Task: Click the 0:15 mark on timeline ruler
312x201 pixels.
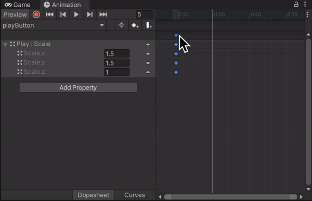Action: tap(292, 15)
